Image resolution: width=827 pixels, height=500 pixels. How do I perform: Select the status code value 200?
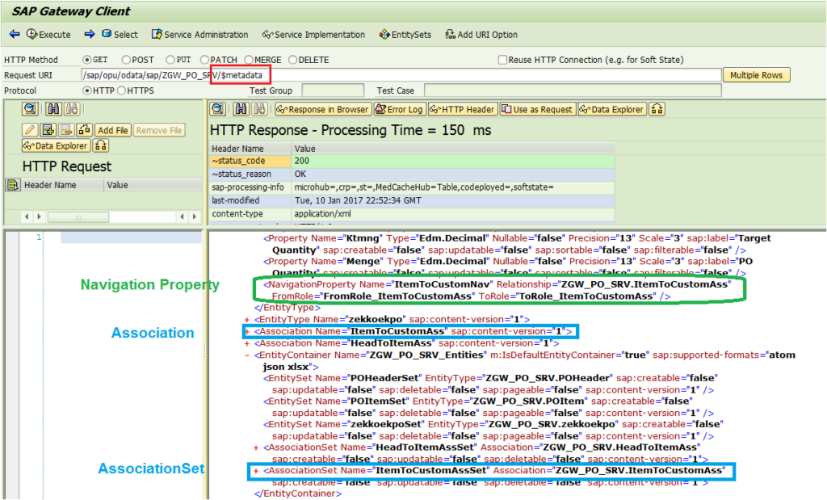[x=453, y=161]
